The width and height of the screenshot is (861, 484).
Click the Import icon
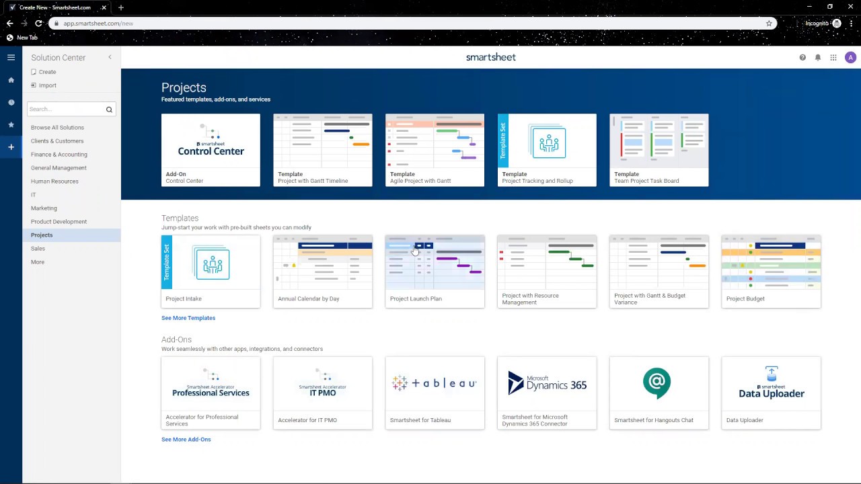(x=34, y=85)
